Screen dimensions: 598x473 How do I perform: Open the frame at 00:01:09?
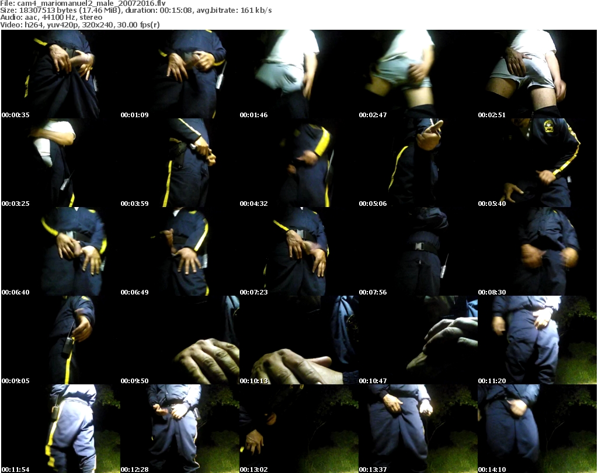[179, 74]
